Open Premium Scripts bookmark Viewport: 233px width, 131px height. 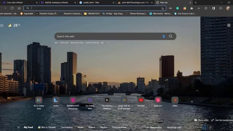pos(47,13)
